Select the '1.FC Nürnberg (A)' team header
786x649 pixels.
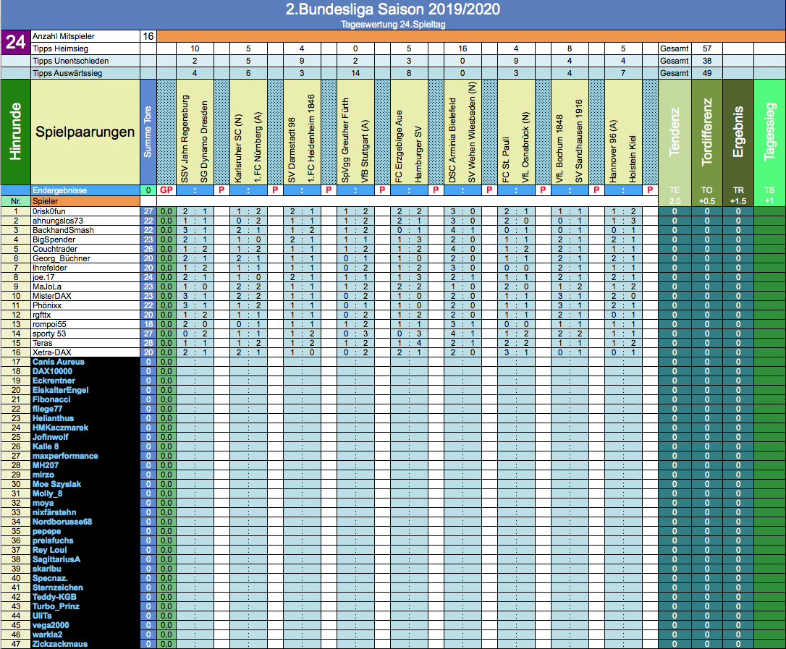pos(258,147)
